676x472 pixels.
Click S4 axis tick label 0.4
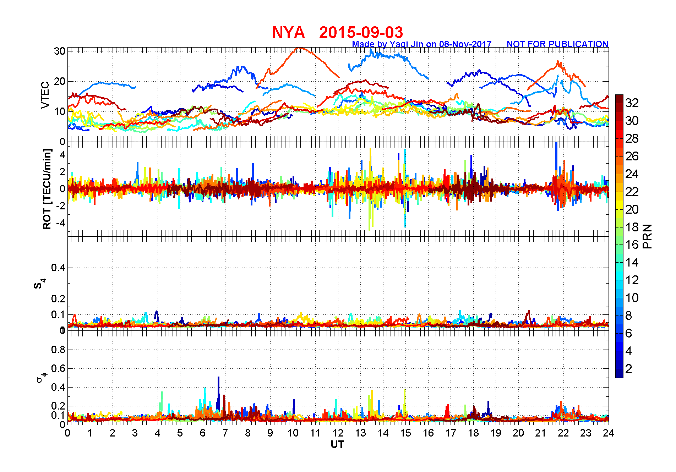click(x=58, y=268)
